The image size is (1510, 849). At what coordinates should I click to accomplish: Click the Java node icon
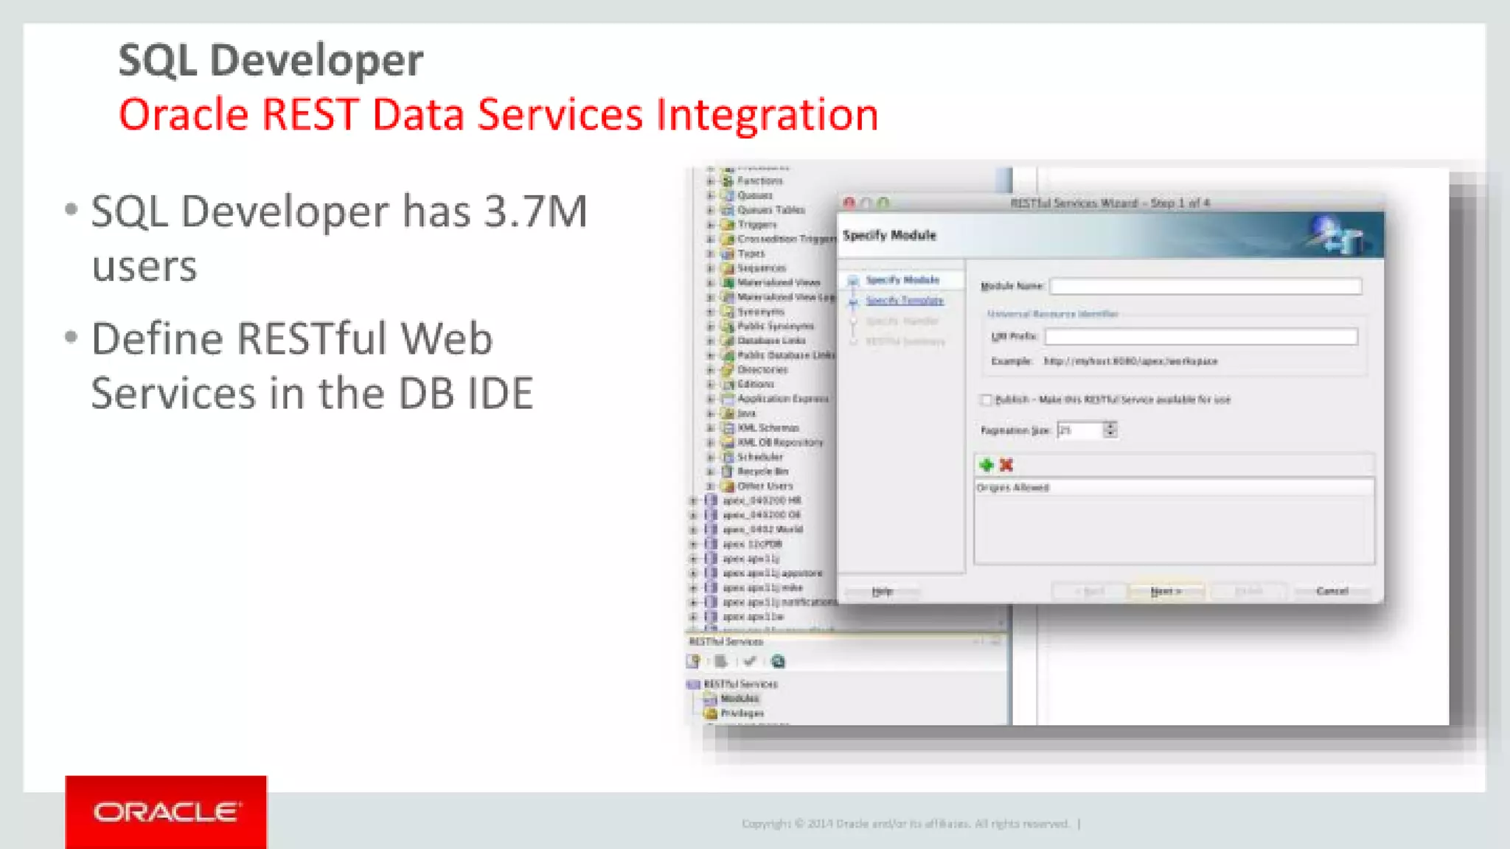click(727, 413)
